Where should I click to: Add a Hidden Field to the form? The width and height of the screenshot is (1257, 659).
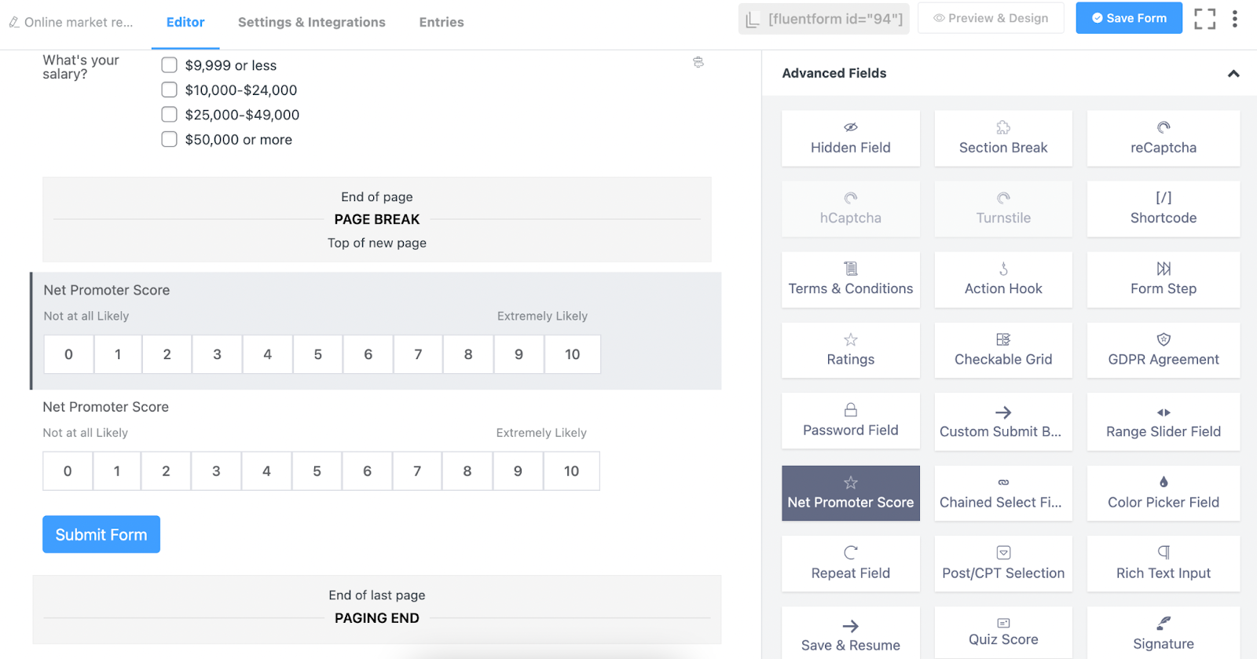pyautogui.click(x=850, y=138)
